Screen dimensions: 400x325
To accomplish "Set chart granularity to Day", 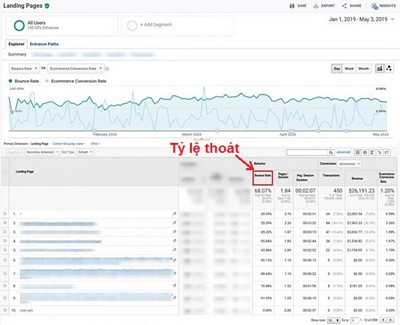I will (337, 69).
